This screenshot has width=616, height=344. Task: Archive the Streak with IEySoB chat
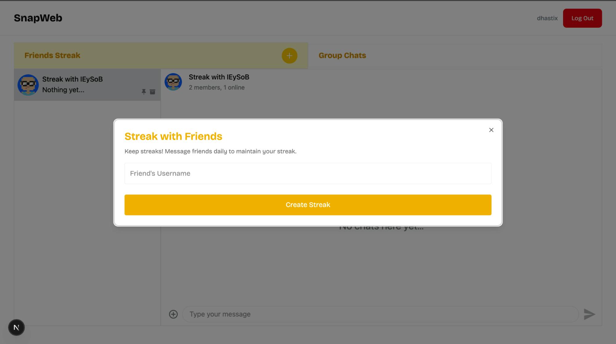pos(153,92)
